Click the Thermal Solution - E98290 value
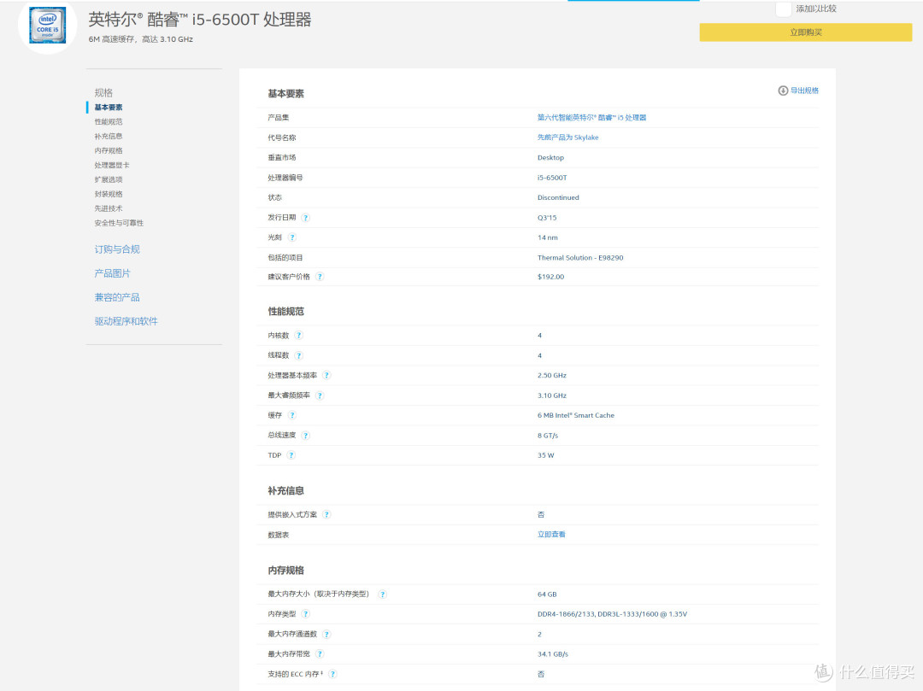 [579, 258]
